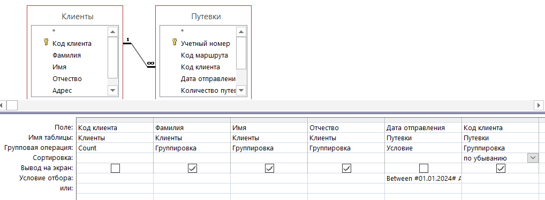545x200 pixels.
Task: Uncheck display checkbox under Фамилия column
Action: pos(192,169)
